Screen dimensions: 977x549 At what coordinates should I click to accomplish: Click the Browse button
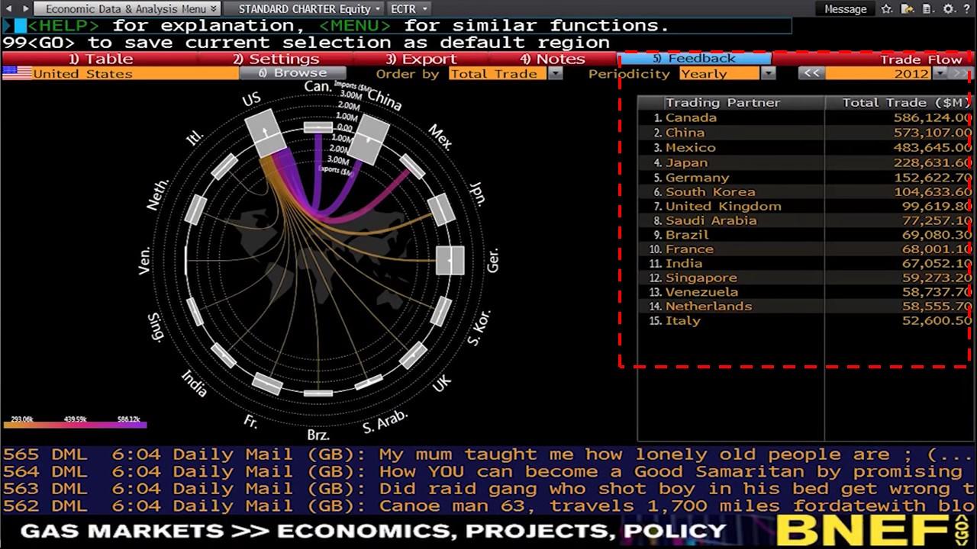(293, 73)
